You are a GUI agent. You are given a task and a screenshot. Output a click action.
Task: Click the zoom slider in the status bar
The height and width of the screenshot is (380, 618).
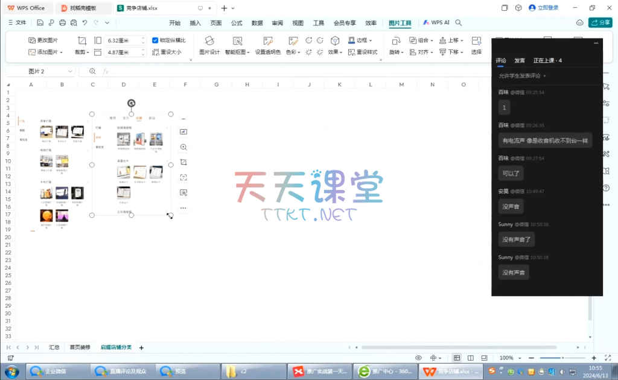tap(562, 358)
